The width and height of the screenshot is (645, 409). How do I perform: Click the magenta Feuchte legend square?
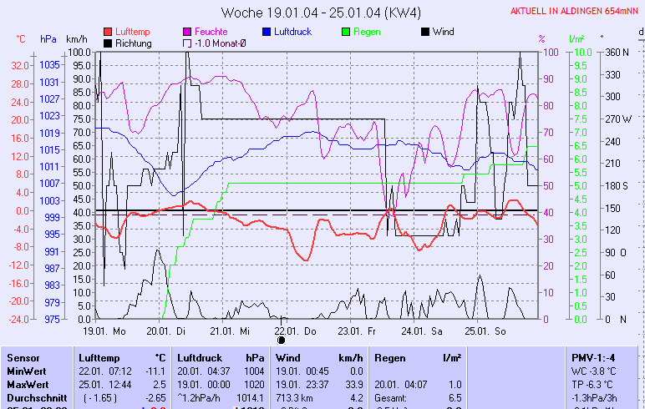pyautogui.click(x=187, y=32)
